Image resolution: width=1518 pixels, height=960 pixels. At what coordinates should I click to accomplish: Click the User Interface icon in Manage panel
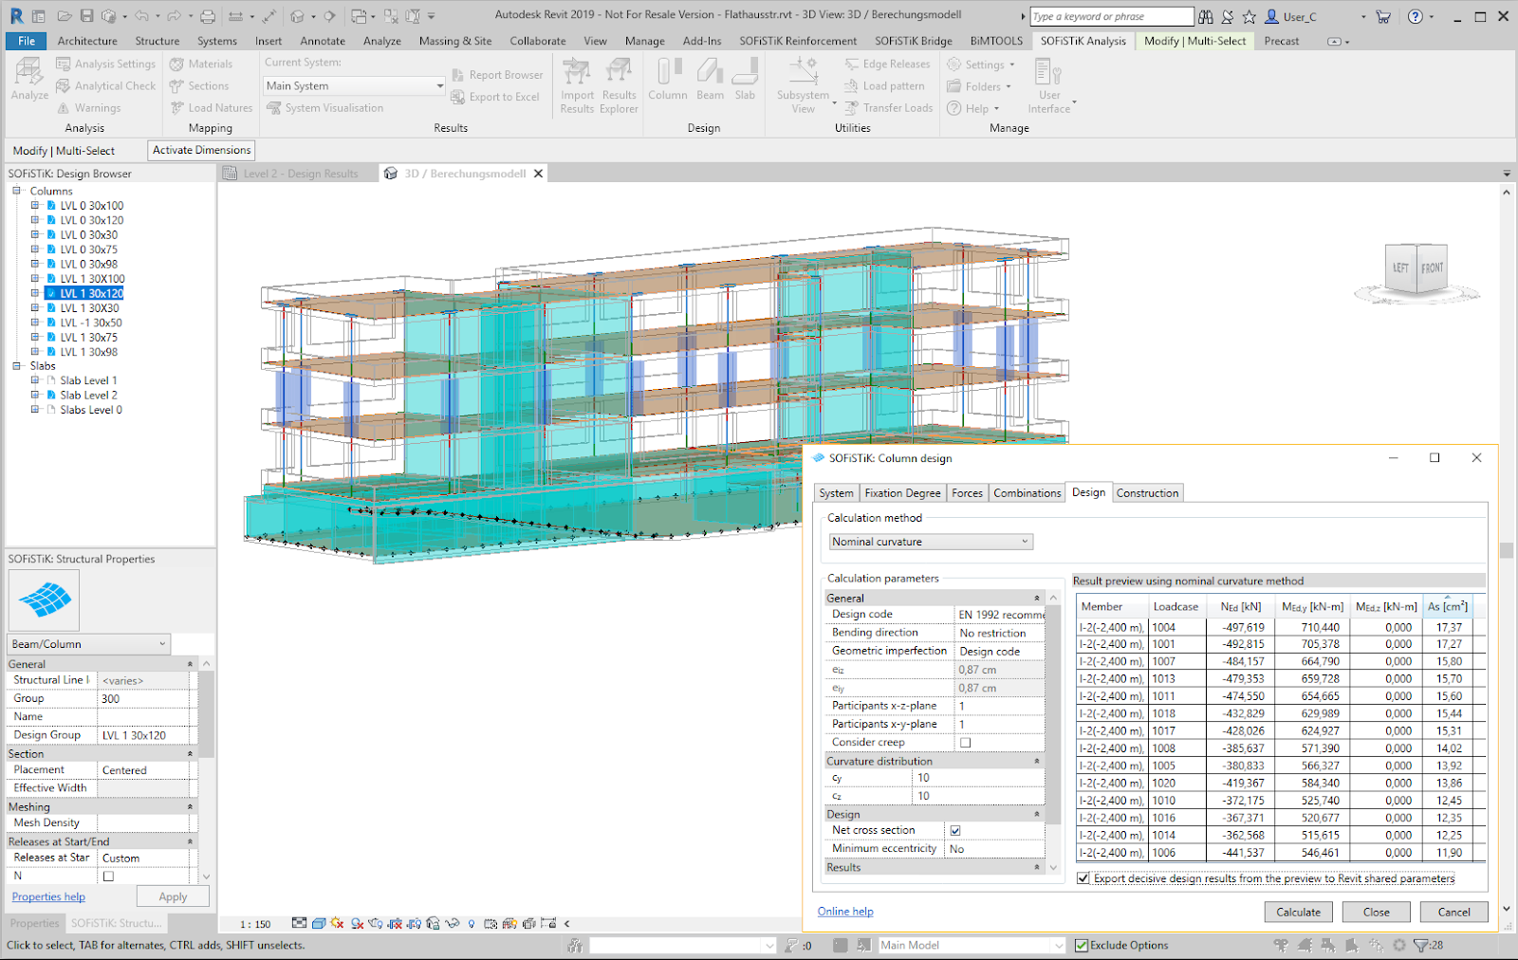1046,83
